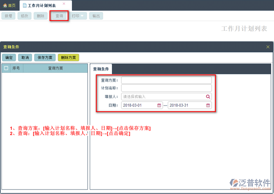Save the scheme with 保存方案
Screen dimensions: 274x194
pos(45,57)
